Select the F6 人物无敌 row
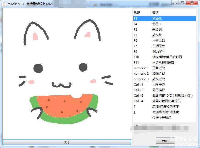This screenshot has width=200, height=148. [x=164, y=40]
